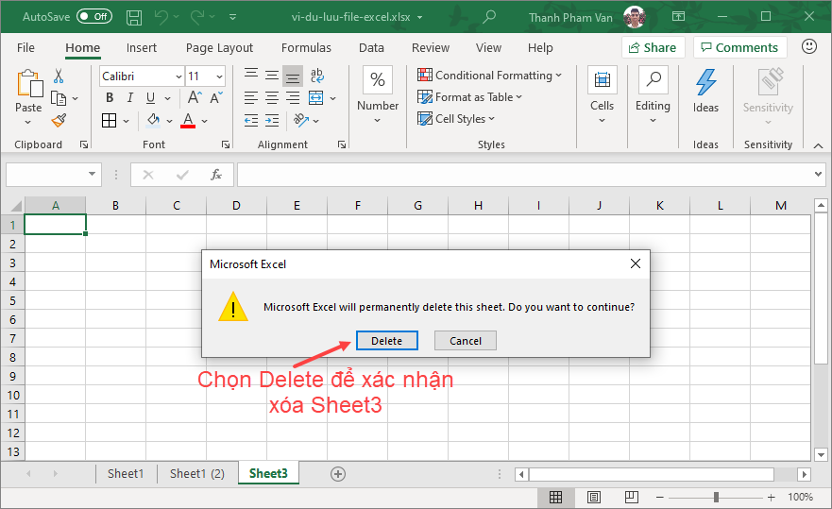Expand Format as Table menu
This screenshot has width=832, height=509.
(469, 97)
